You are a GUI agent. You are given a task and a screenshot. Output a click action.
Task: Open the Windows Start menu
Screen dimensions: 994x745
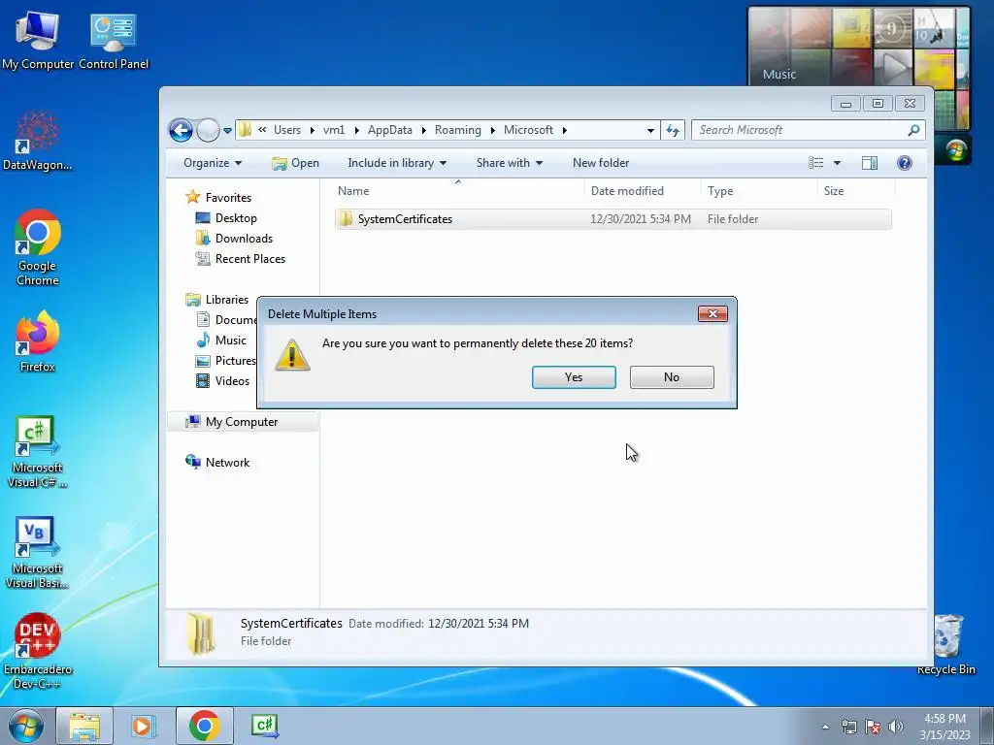click(25, 726)
